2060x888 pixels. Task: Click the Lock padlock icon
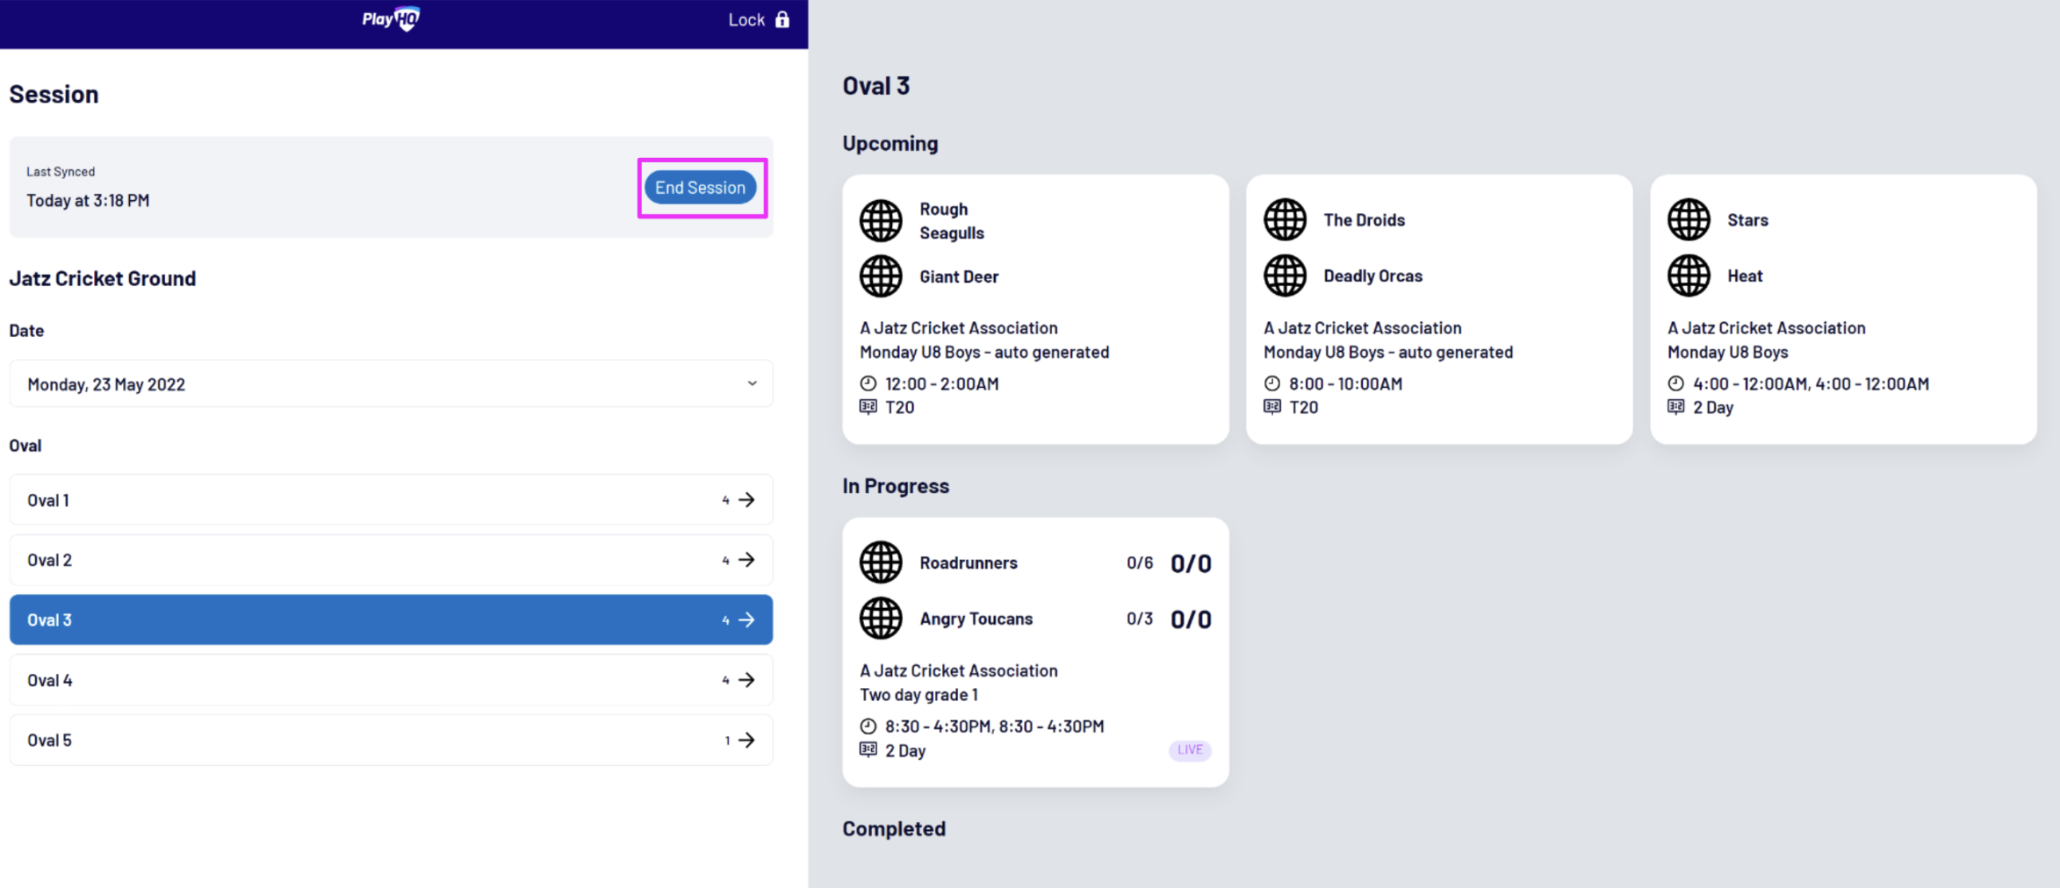pyautogui.click(x=782, y=19)
